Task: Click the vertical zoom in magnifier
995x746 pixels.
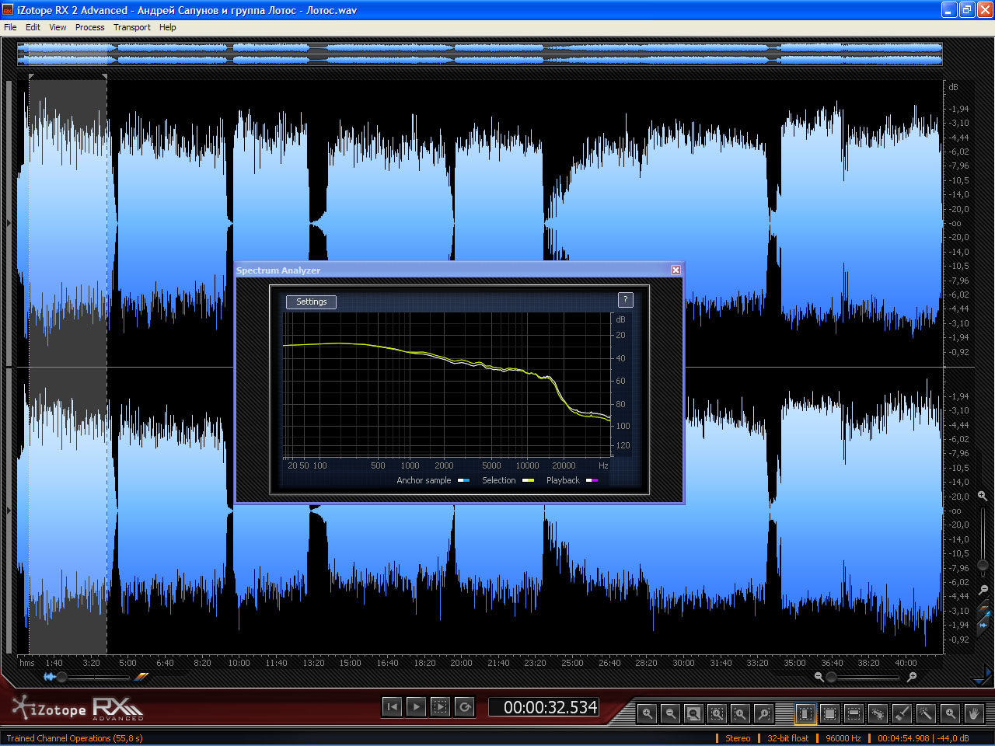Action: pos(983,496)
